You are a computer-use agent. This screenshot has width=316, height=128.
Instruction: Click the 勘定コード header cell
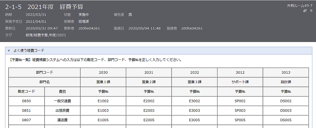point(26,92)
